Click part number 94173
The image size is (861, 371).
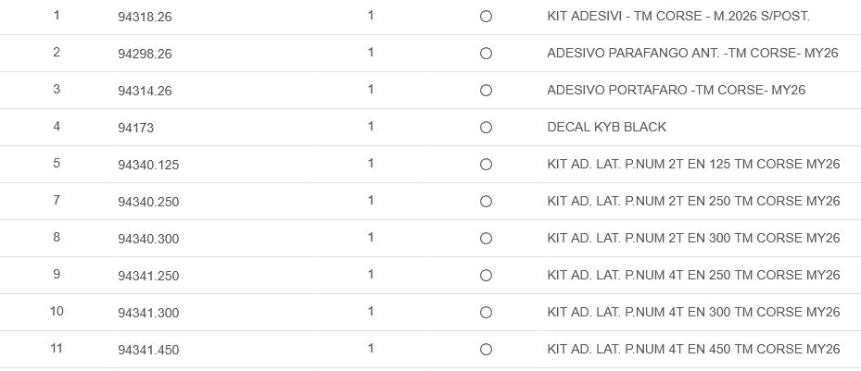point(133,128)
